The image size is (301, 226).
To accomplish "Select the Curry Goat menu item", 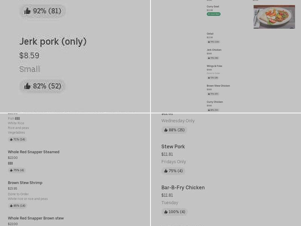I will (213, 6).
